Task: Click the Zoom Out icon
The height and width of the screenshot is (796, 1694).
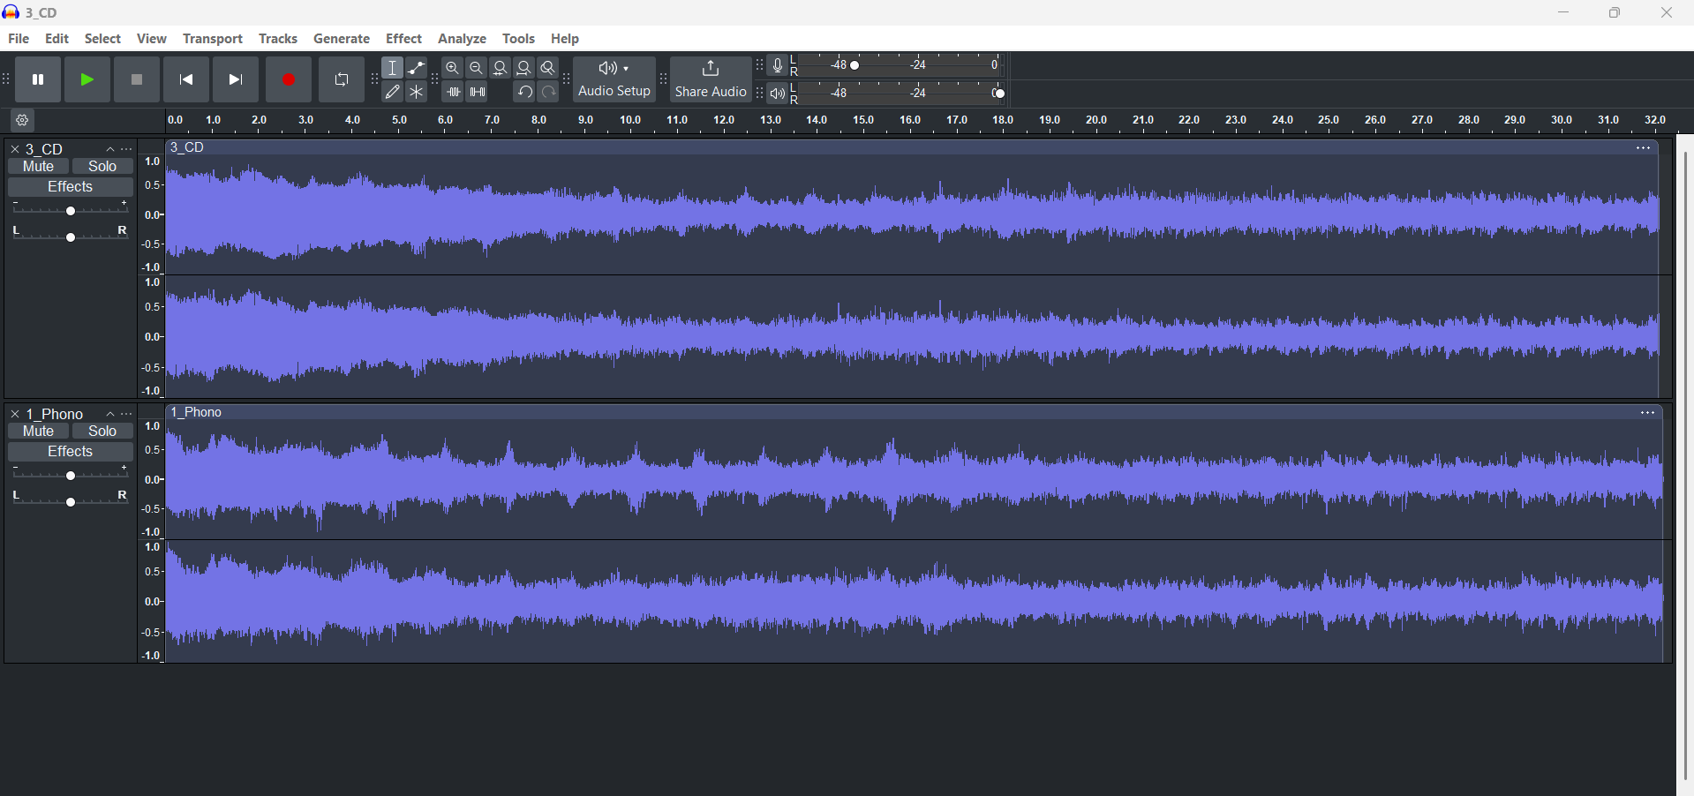Action: pyautogui.click(x=477, y=68)
